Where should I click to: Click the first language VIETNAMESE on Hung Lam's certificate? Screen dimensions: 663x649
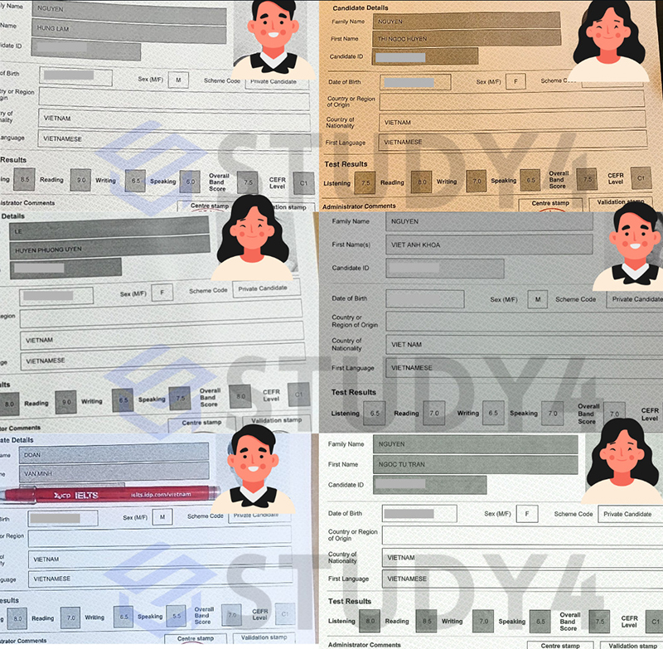tap(175, 139)
